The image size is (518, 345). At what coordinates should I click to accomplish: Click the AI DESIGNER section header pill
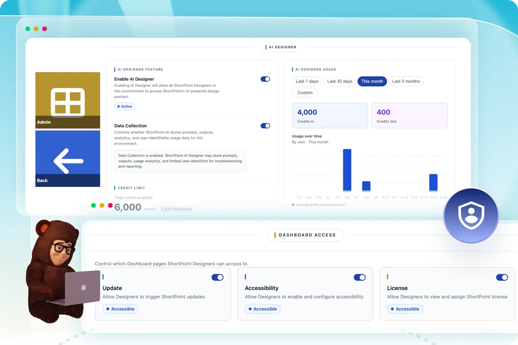pyautogui.click(x=281, y=47)
